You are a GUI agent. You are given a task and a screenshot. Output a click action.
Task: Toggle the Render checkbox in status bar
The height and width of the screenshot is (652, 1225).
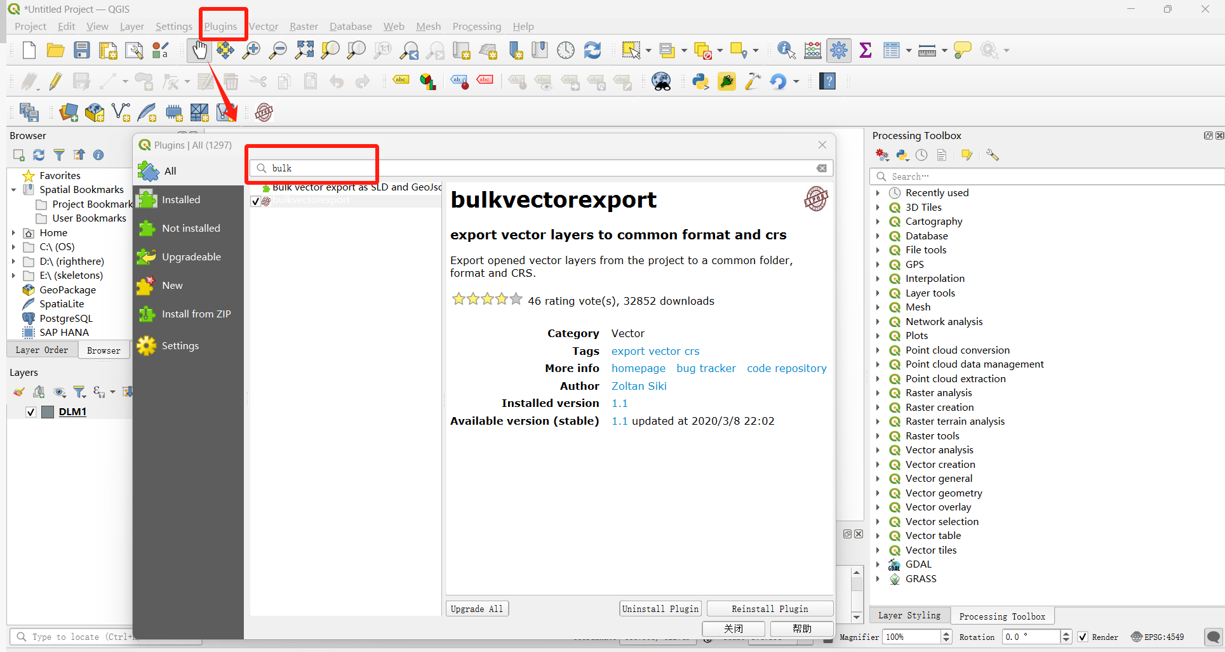pos(1083,637)
